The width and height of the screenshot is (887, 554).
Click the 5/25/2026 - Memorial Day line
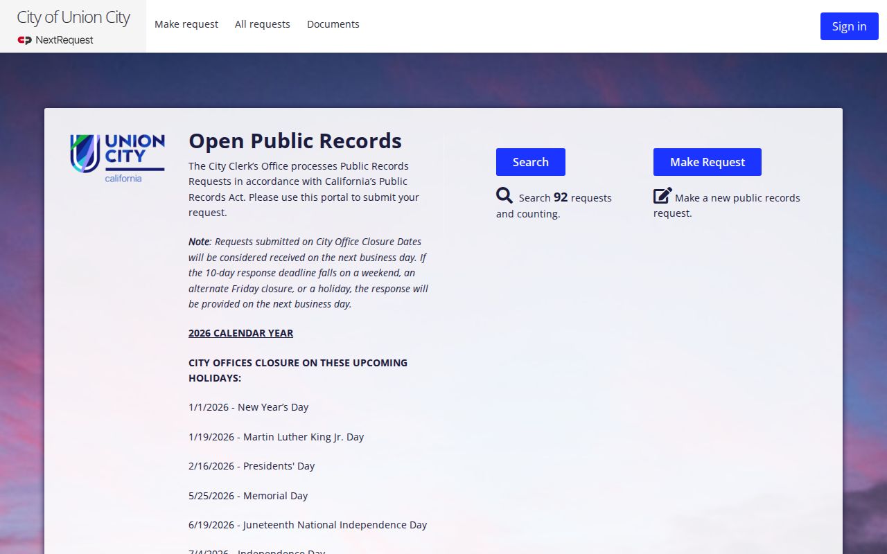tap(248, 496)
